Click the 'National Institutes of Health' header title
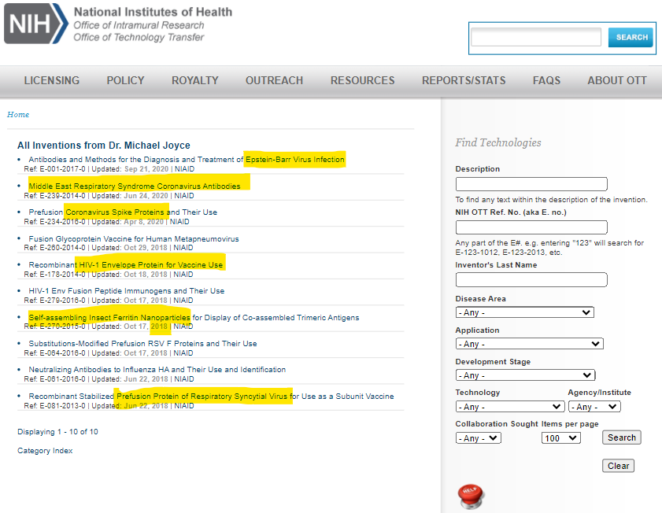The width and height of the screenshot is (662, 513). [153, 12]
